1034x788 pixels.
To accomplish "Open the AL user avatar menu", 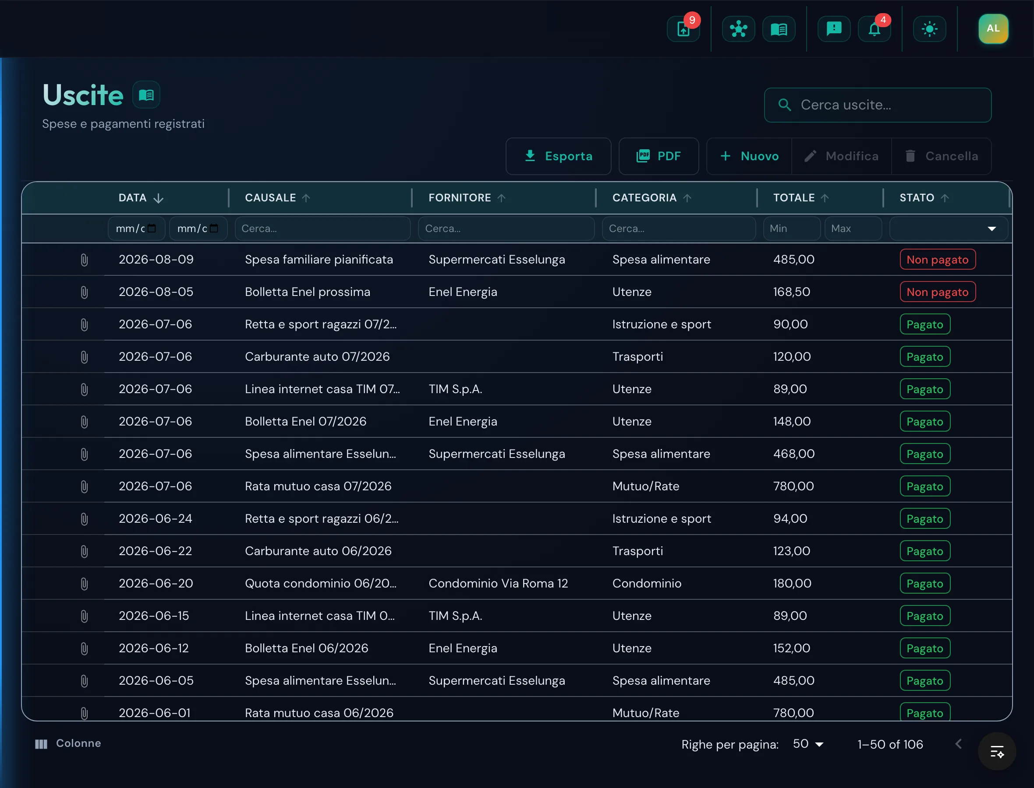I will tap(993, 28).
